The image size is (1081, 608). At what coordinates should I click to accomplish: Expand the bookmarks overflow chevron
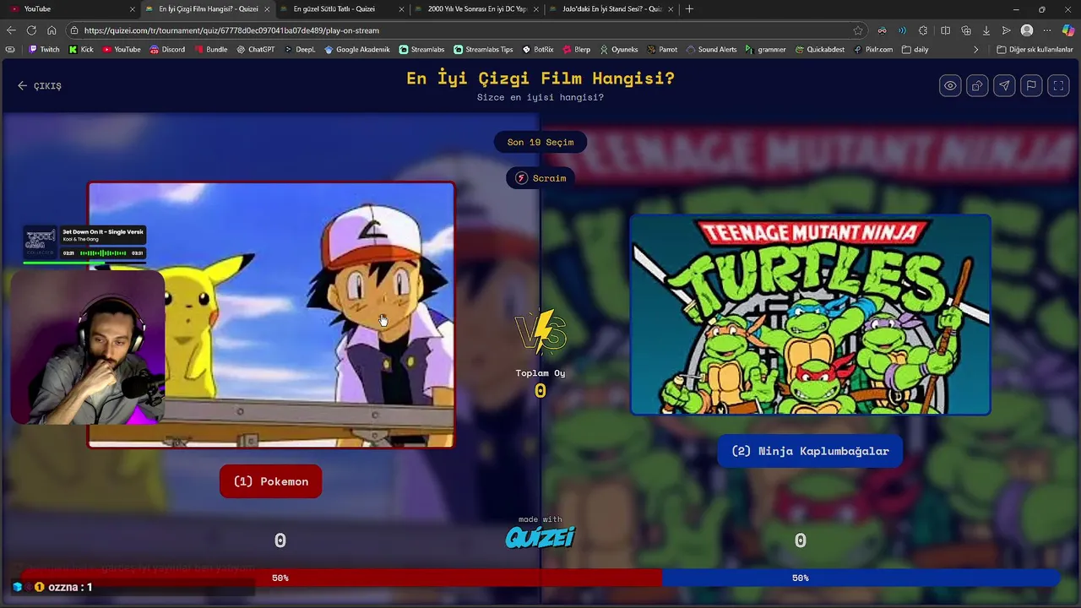975,49
